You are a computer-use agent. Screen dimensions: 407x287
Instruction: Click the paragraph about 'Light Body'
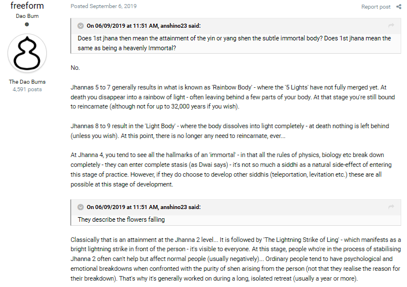pyautogui.click(x=230, y=131)
